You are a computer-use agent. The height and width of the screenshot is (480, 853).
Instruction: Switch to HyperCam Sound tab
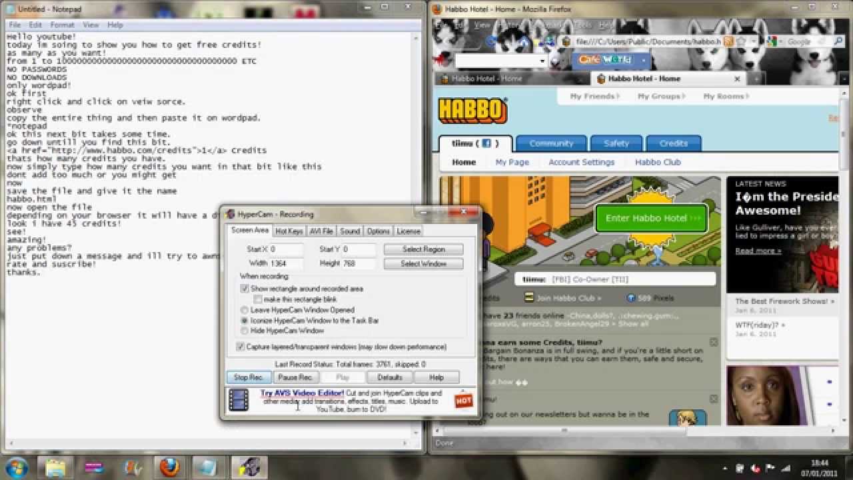350,231
